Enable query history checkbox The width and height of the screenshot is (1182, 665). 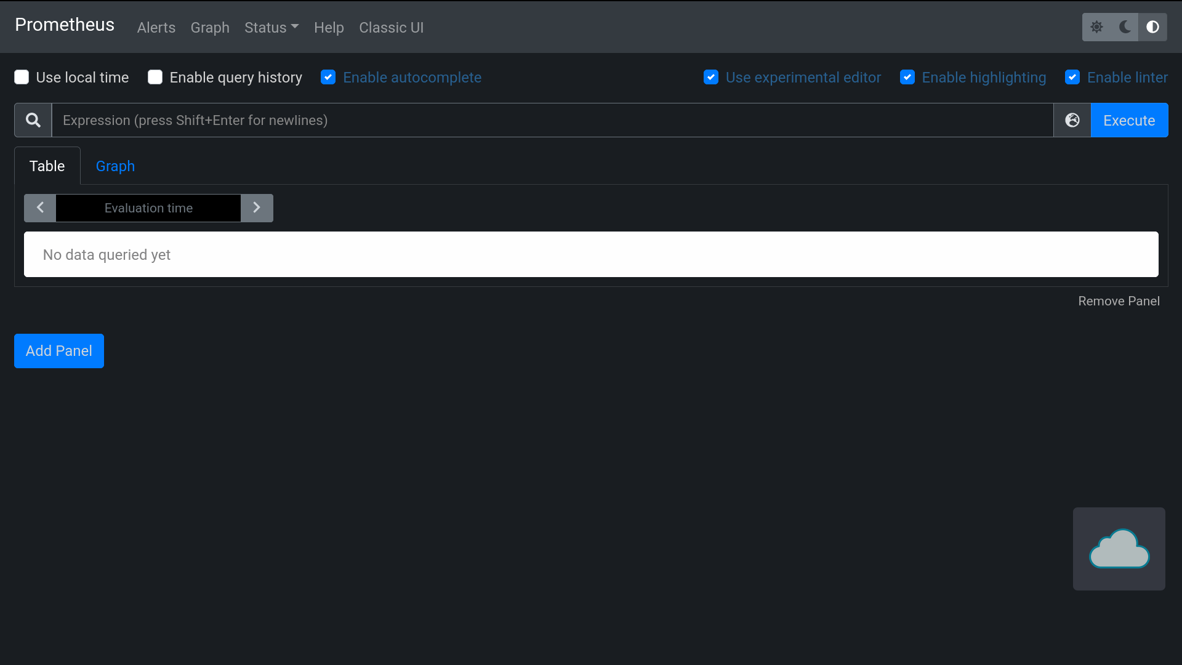(155, 77)
